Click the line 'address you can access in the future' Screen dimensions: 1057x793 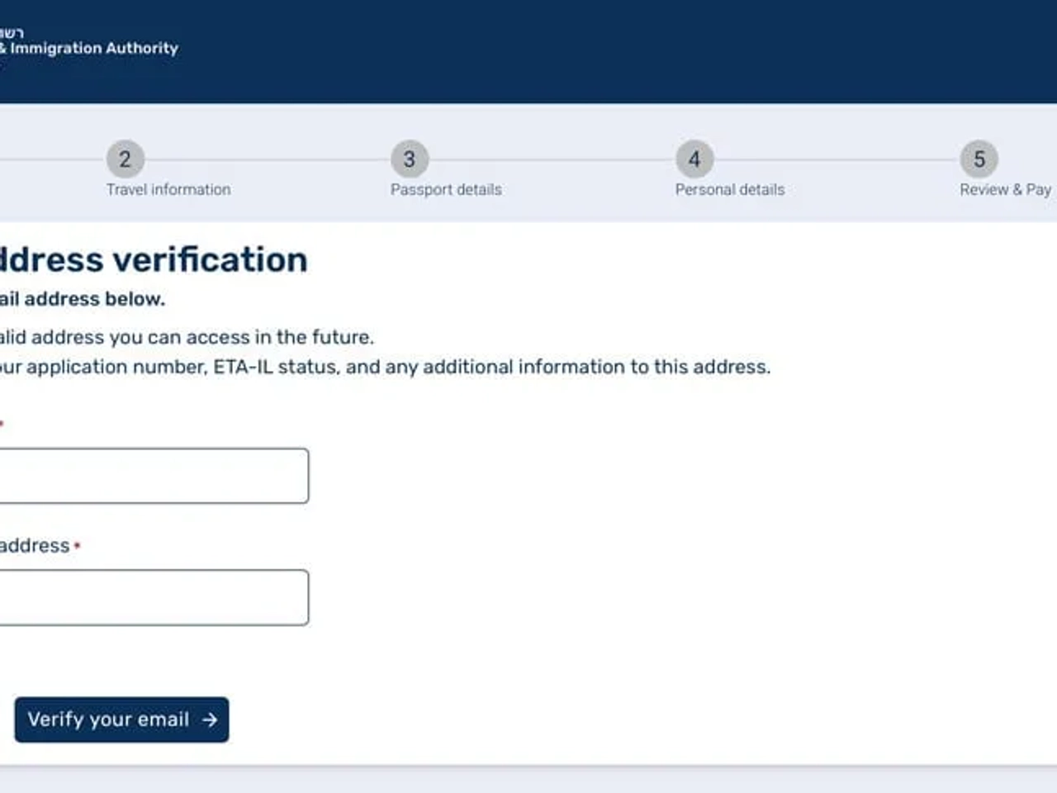(187, 337)
